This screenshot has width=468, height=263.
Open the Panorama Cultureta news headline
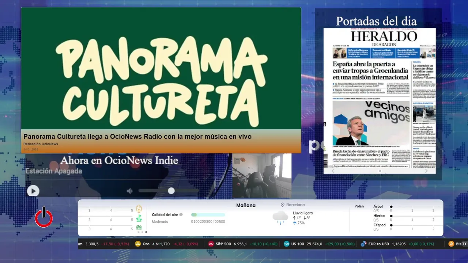pos(137,137)
